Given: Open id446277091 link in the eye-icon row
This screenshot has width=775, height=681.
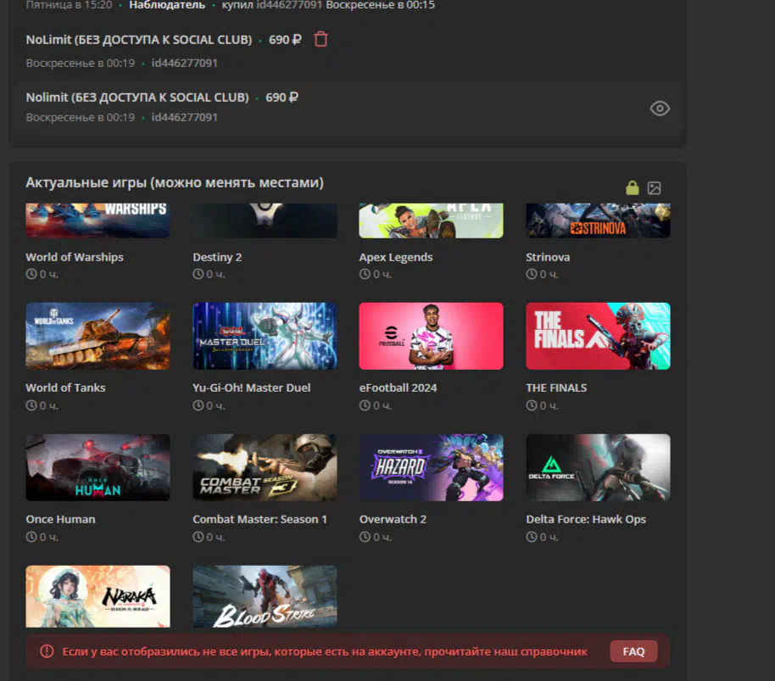Looking at the screenshot, I should (x=184, y=117).
